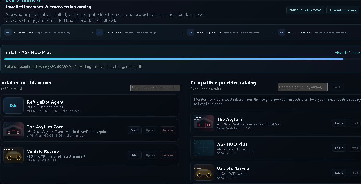
Task: Click the Install · AGF HUD Plus heading
Action: [28, 52]
